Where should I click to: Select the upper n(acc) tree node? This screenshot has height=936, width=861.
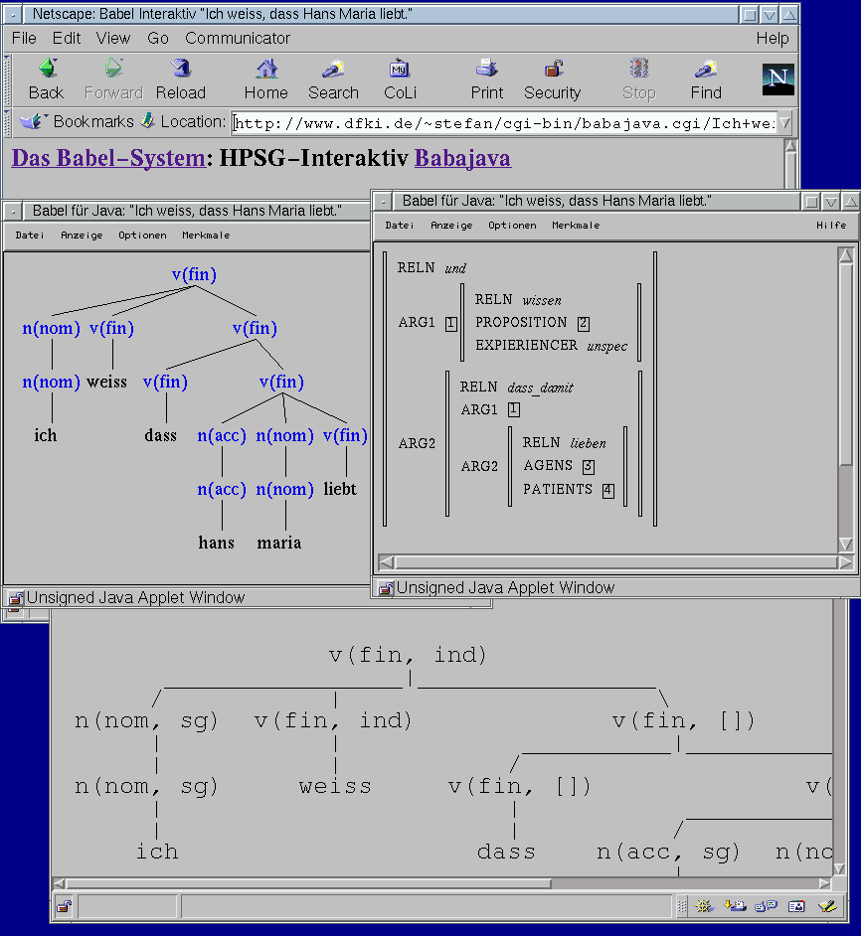(222, 436)
